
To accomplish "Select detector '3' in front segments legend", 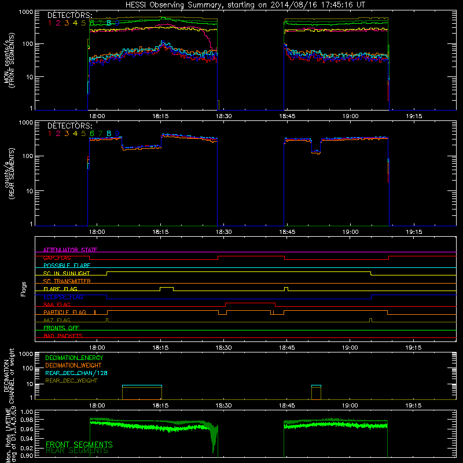I will (x=67, y=23).
